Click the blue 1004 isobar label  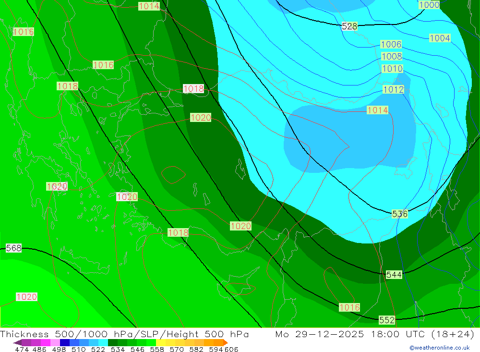click(440, 38)
